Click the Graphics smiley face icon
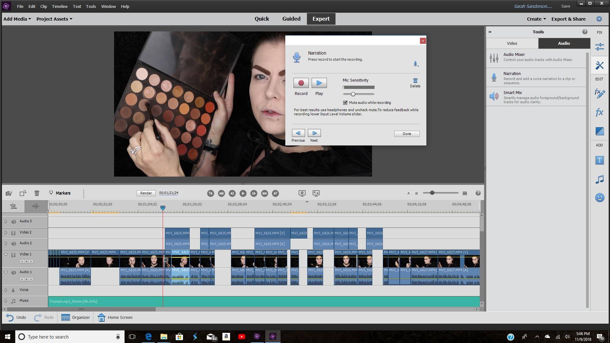Image resolution: width=610 pixels, height=343 pixels. click(x=599, y=198)
